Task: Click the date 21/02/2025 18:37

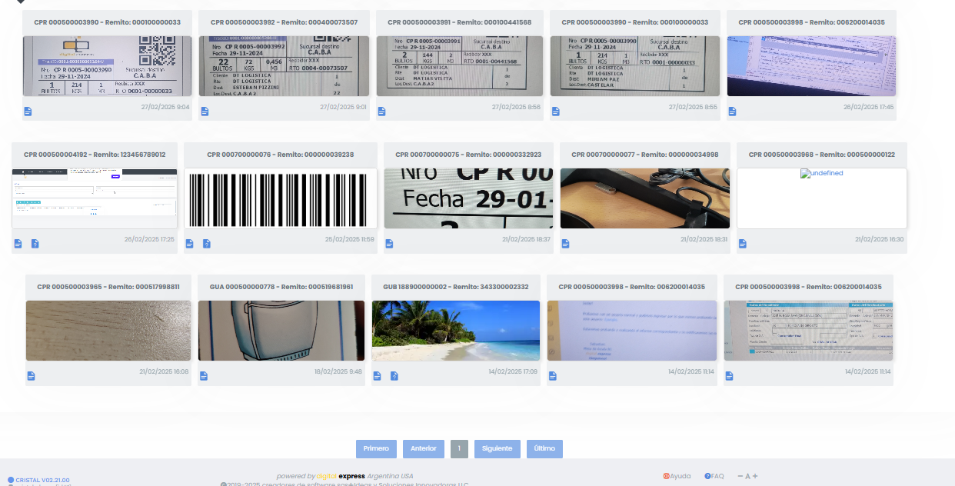Action: pyautogui.click(x=527, y=240)
